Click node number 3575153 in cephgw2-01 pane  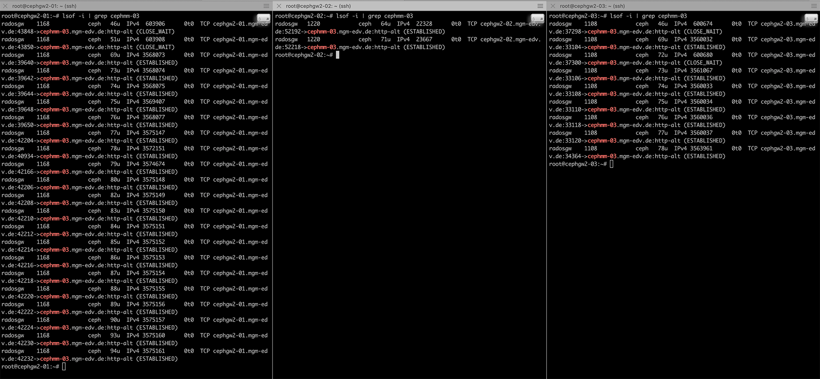coord(154,257)
